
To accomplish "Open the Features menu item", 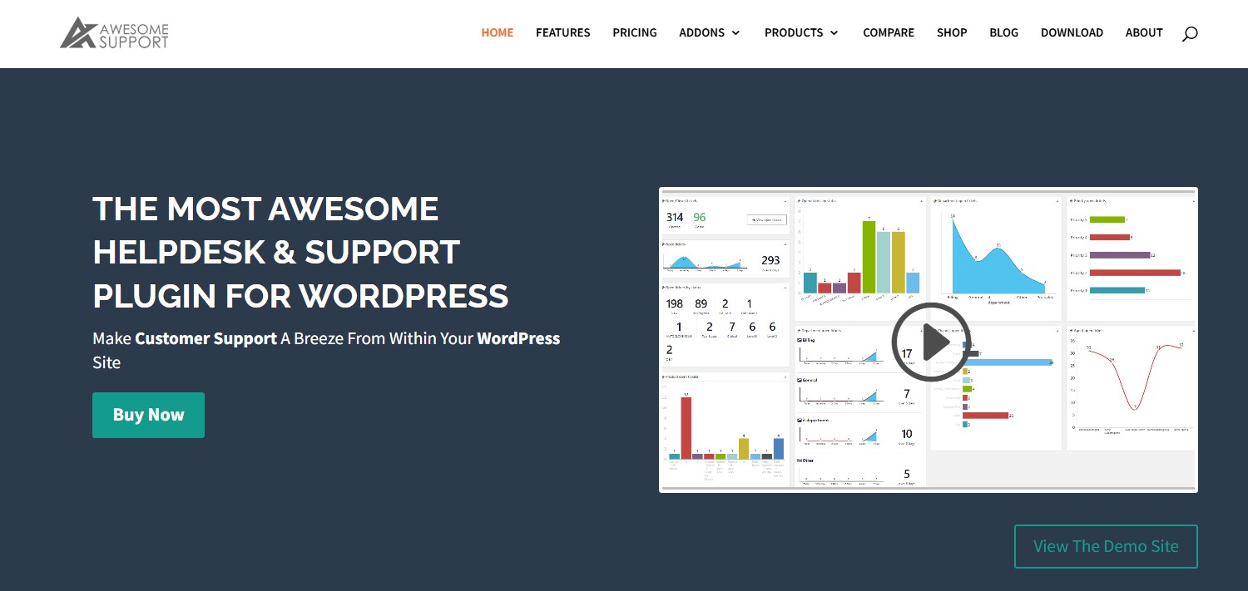I will pos(563,32).
